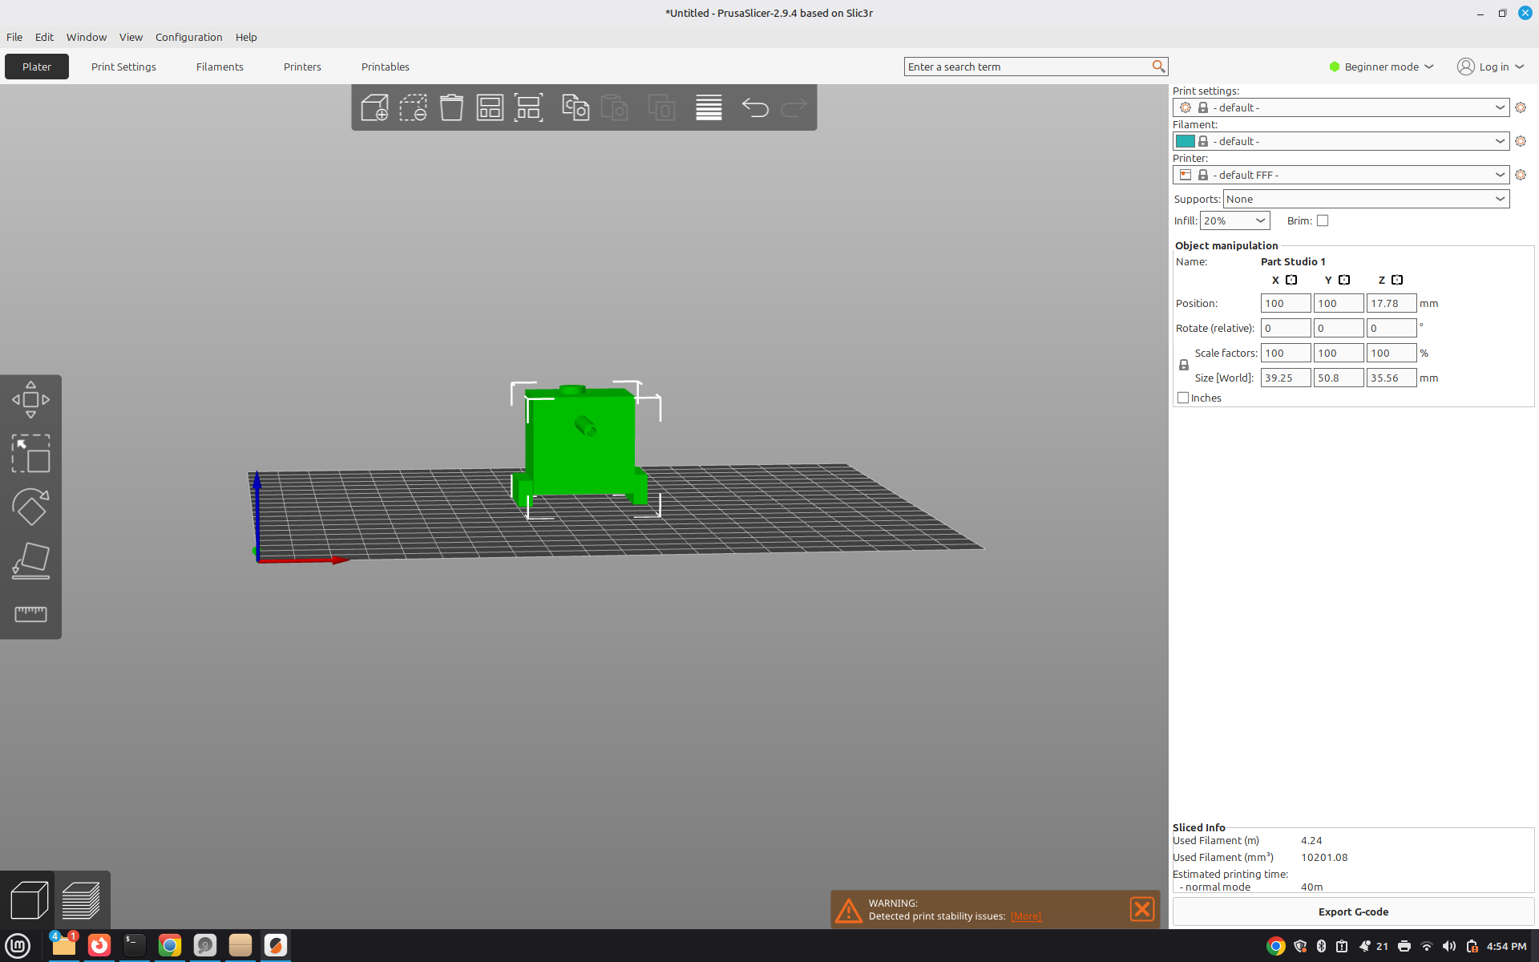
Task: Click the Rotate X value field
Action: coord(1286,328)
